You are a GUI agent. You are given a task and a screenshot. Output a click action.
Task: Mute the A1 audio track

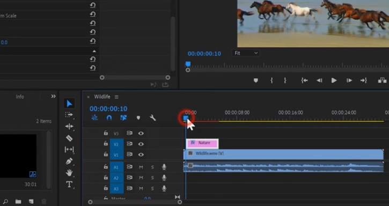141,167
